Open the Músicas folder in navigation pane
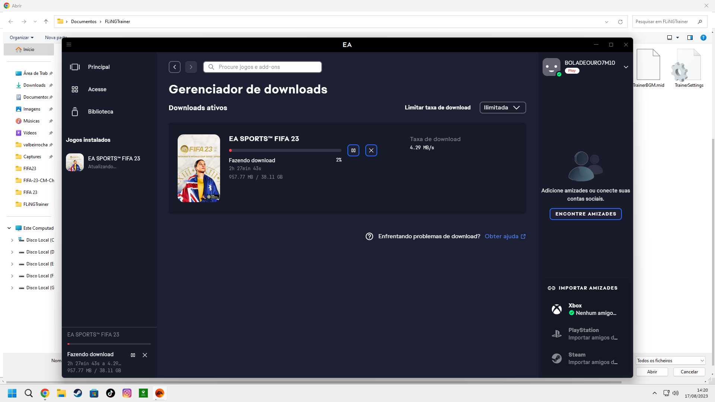The image size is (715, 402). pos(31,121)
